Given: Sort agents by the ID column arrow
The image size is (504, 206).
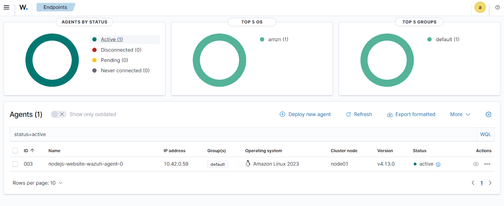Looking at the screenshot, I should pyautogui.click(x=32, y=151).
